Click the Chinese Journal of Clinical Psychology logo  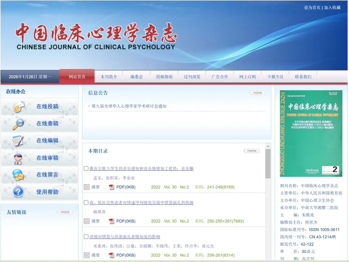(x=96, y=36)
